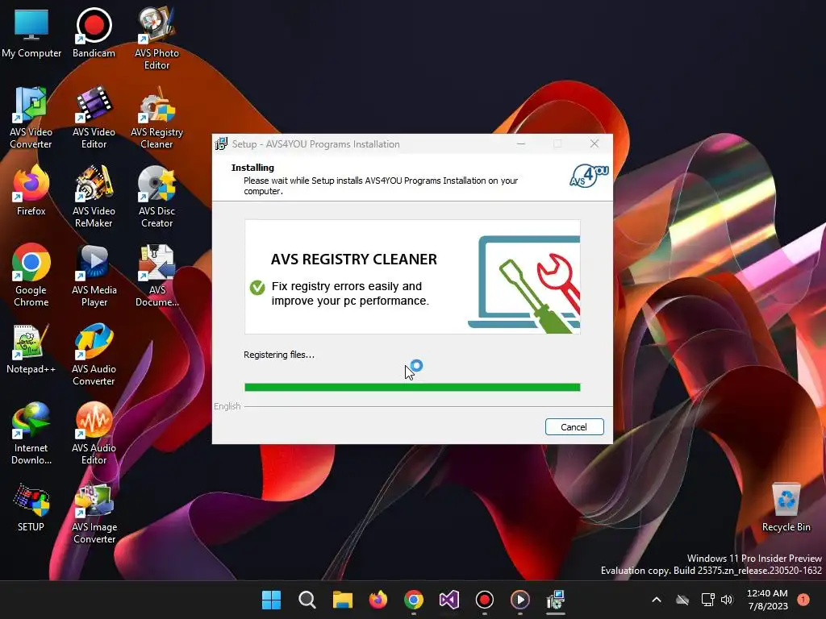Open the Windows Start menu
The height and width of the screenshot is (619, 826).
coord(271,600)
